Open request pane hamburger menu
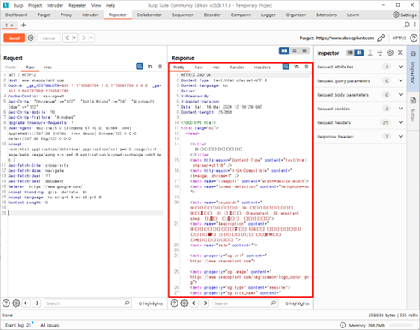Viewport: 420px width, 330px height. [x=160, y=67]
